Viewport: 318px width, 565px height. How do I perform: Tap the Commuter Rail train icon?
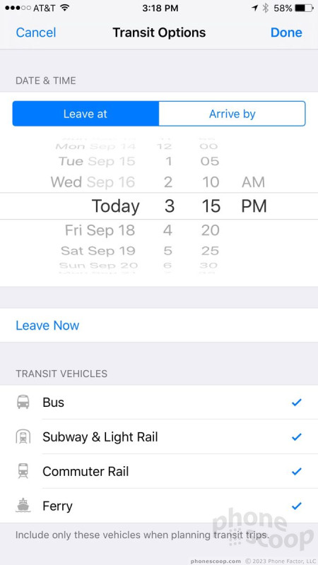pyautogui.click(x=23, y=471)
